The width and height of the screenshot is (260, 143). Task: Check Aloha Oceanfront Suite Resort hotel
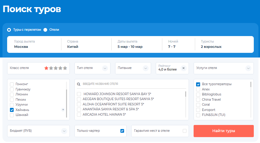(79, 104)
